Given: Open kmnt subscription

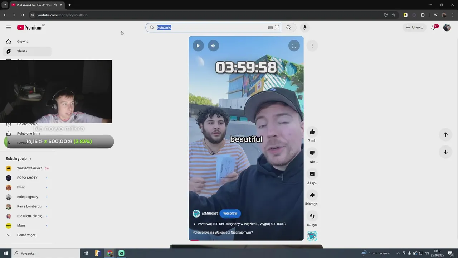Looking at the screenshot, I should pyautogui.click(x=27, y=187).
